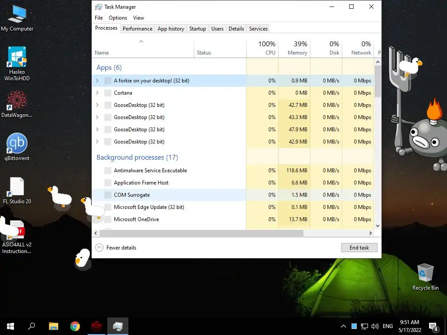Click the horizontal scrollbar left arrow
The width and height of the screenshot is (447, 335).
click(x=96, y=233)
